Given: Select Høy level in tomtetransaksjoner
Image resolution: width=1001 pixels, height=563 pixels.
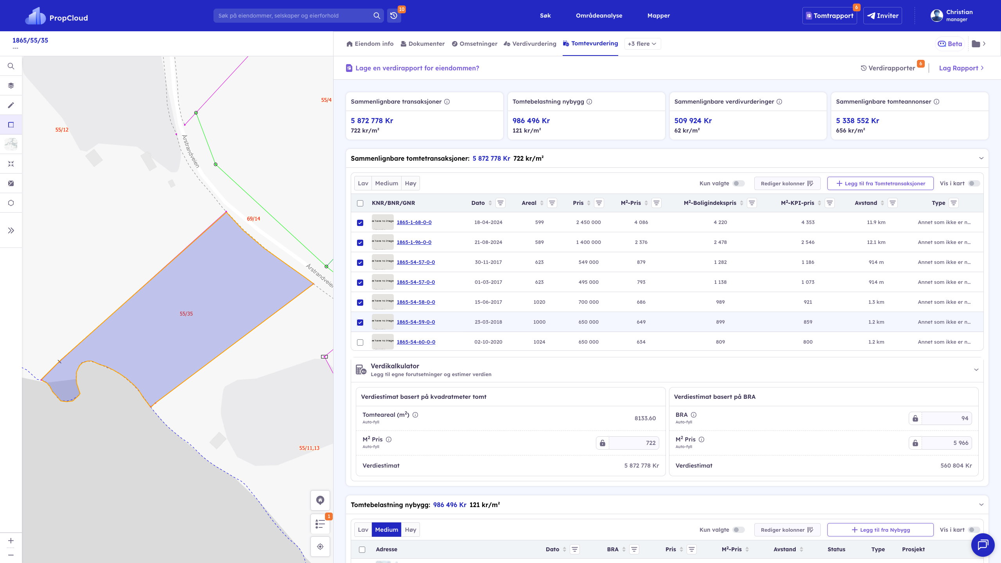Looking at the screenshot, I should point(411,183).
